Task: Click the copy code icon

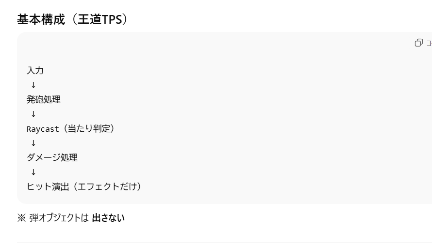Action: pyautogui.click(x=418, y=43)
